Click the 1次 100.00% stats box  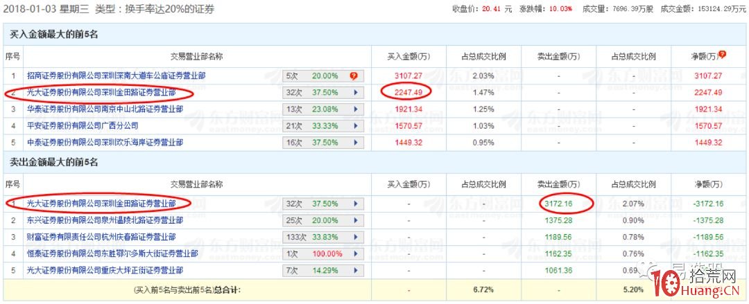click(323, 254)
